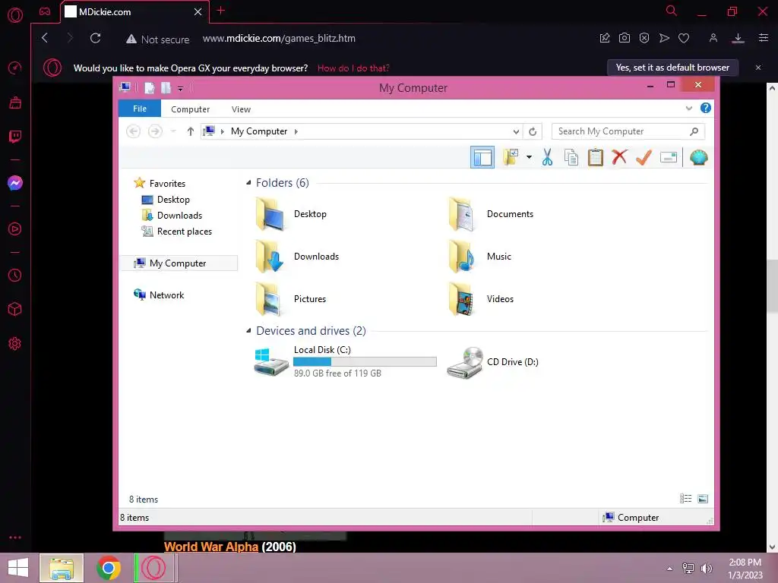This screenshot has height=583, width=778.
Task: Open the View ribbon tab
Action: pyautogui.click(x=241, y=109)
